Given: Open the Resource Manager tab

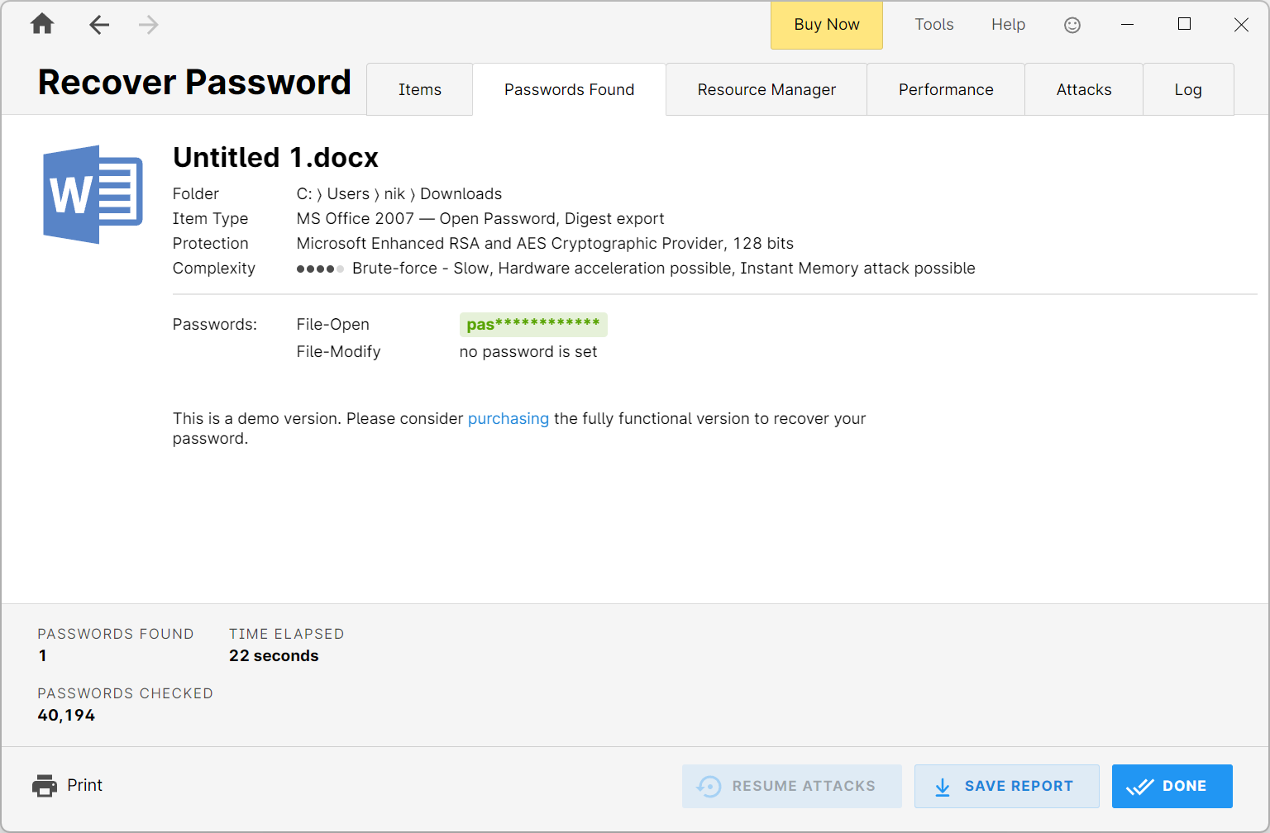Looking at the screenshot, I should click(x=766, y=89).
